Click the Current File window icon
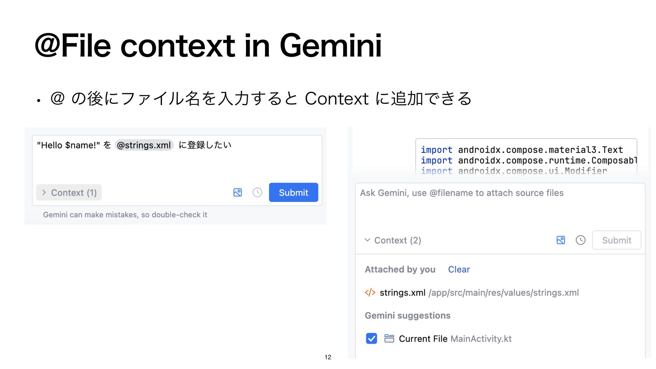 tap(389, 339)
